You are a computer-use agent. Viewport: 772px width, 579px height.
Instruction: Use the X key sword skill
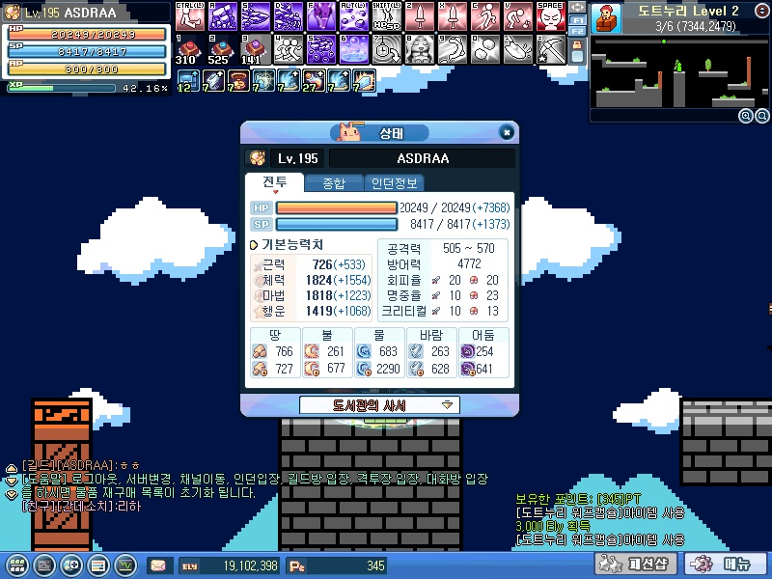(453, 16)
